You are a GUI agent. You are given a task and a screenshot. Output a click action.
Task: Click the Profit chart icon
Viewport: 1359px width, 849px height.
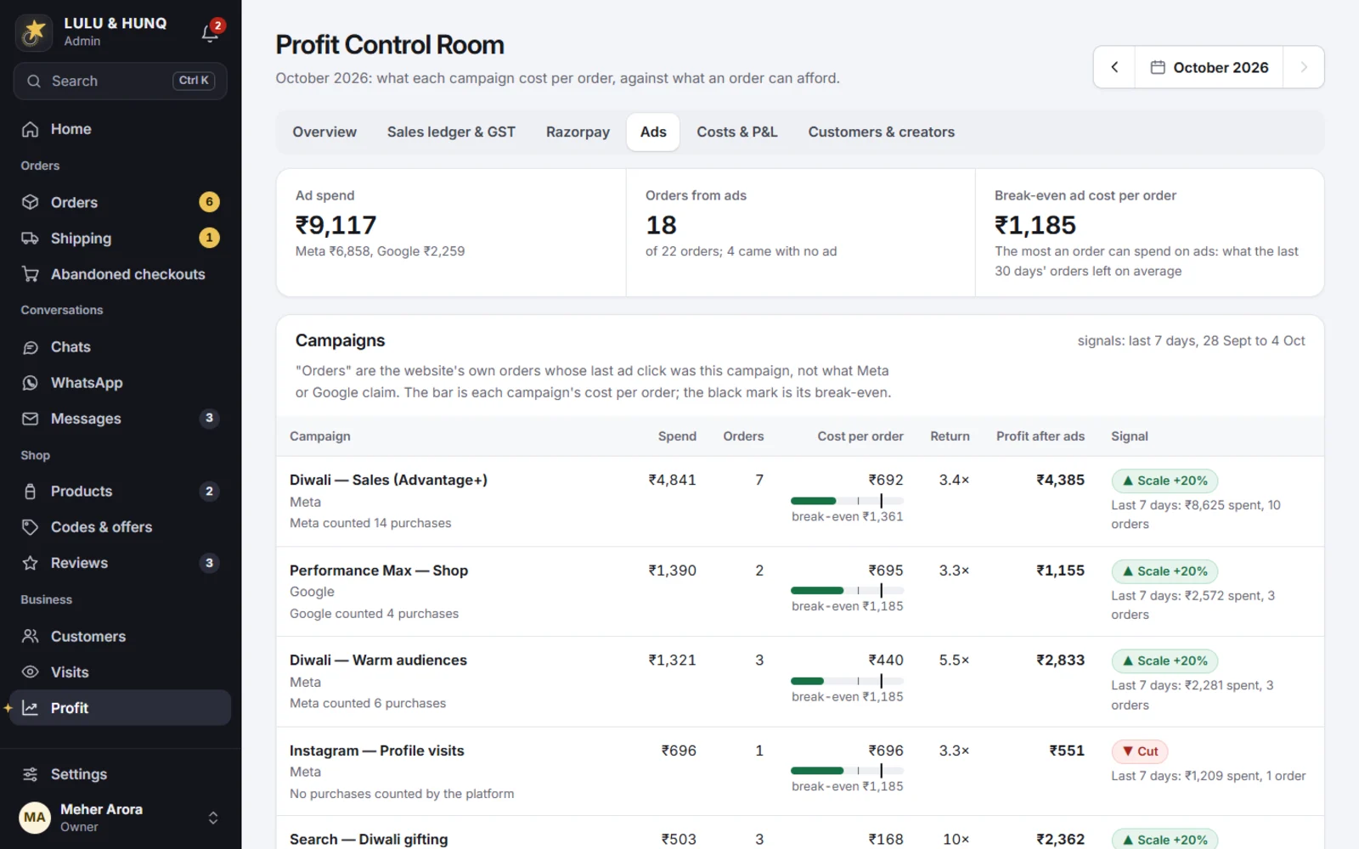31,708
